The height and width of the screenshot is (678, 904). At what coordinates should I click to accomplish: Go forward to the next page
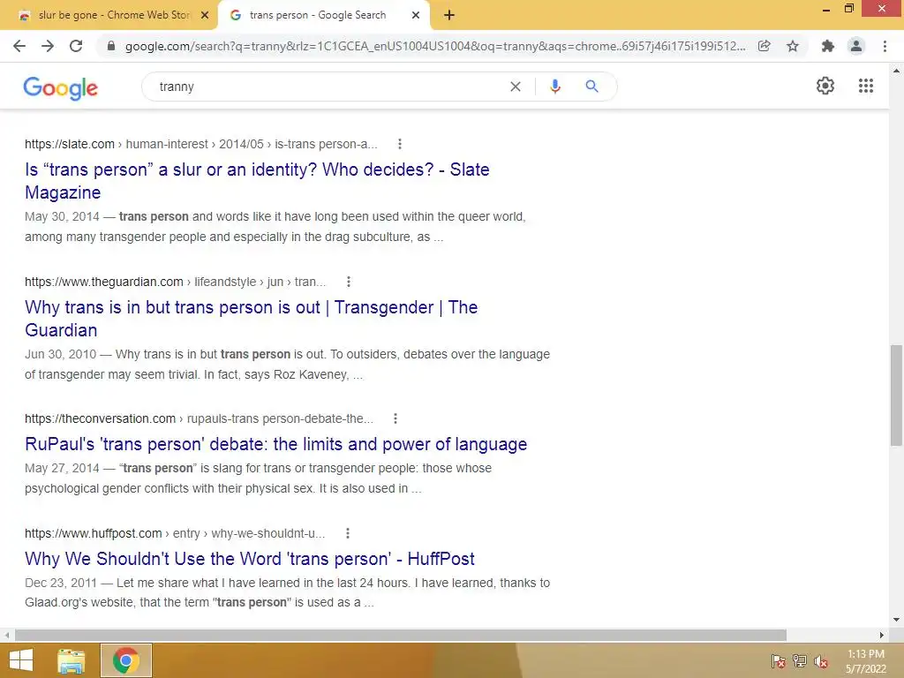click(x=48, y=46)
